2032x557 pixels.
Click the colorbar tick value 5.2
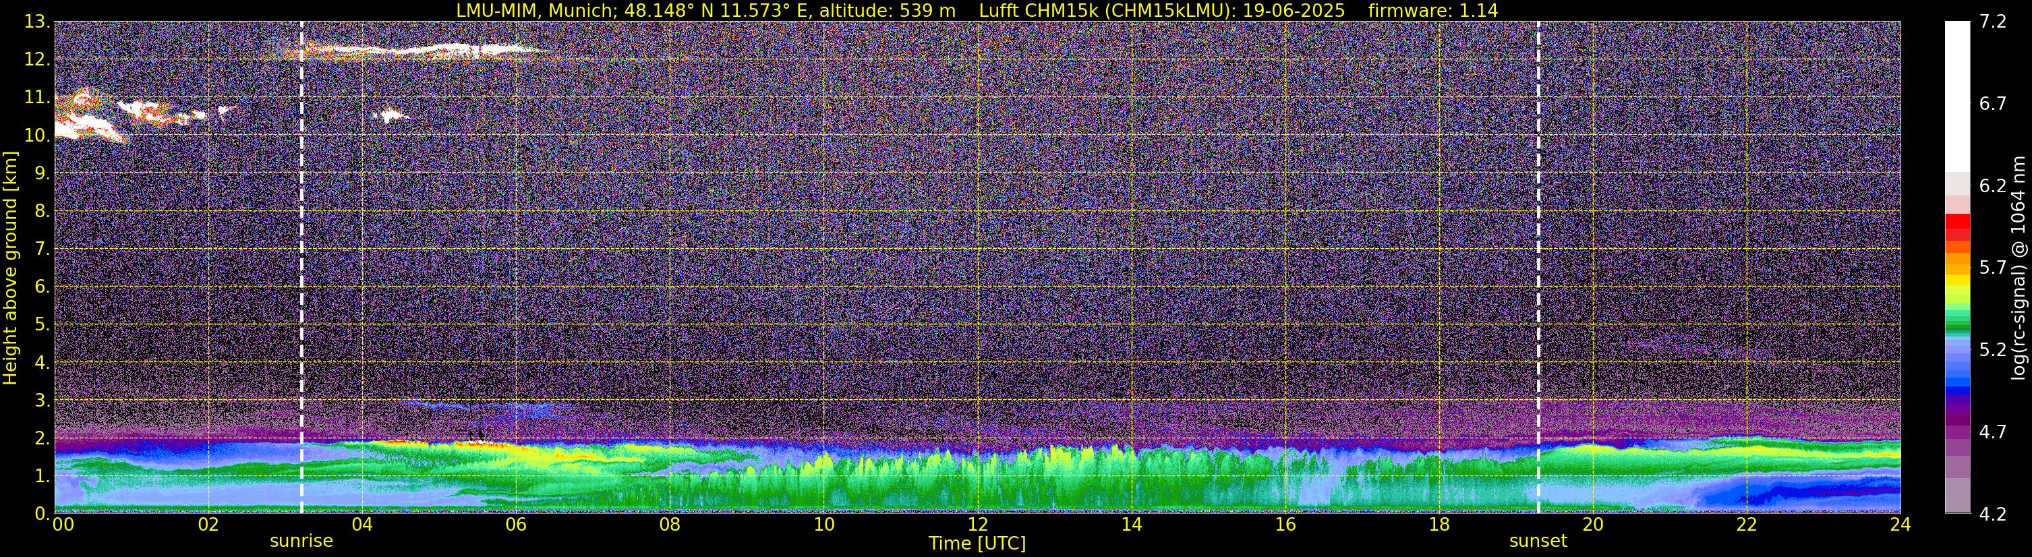click(1993, 349)
